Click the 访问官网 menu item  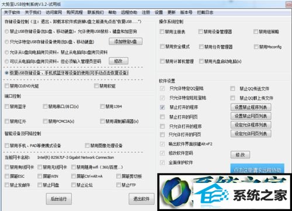point(54,12)
